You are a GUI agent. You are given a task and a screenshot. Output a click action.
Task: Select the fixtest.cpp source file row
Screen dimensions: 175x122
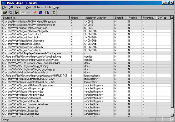[86, 107]
